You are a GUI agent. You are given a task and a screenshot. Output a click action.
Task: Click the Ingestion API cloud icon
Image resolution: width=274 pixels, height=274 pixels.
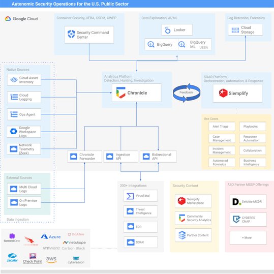110,157
